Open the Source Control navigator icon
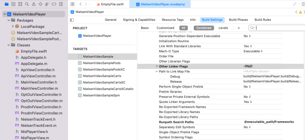The height and width of the screenshot is (140, 305). tap(13, 4)
